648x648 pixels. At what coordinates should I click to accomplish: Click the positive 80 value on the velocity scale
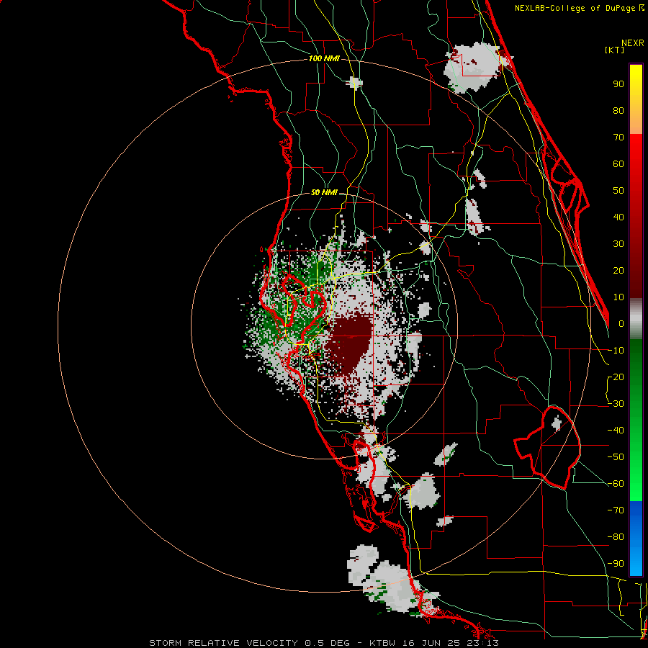pyautogui.click(x=618, y=110)
